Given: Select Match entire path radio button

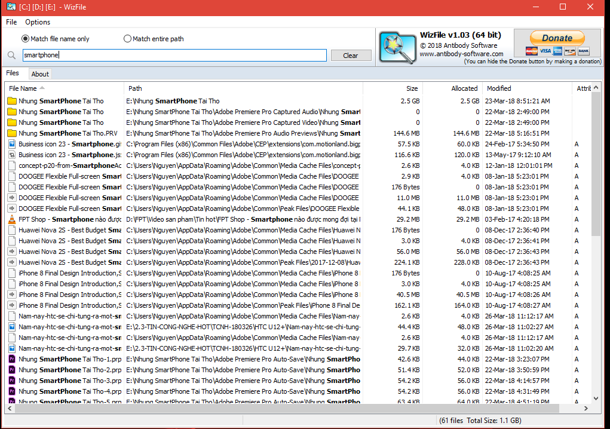Looking at the screenshot, I should pos(127,38).
